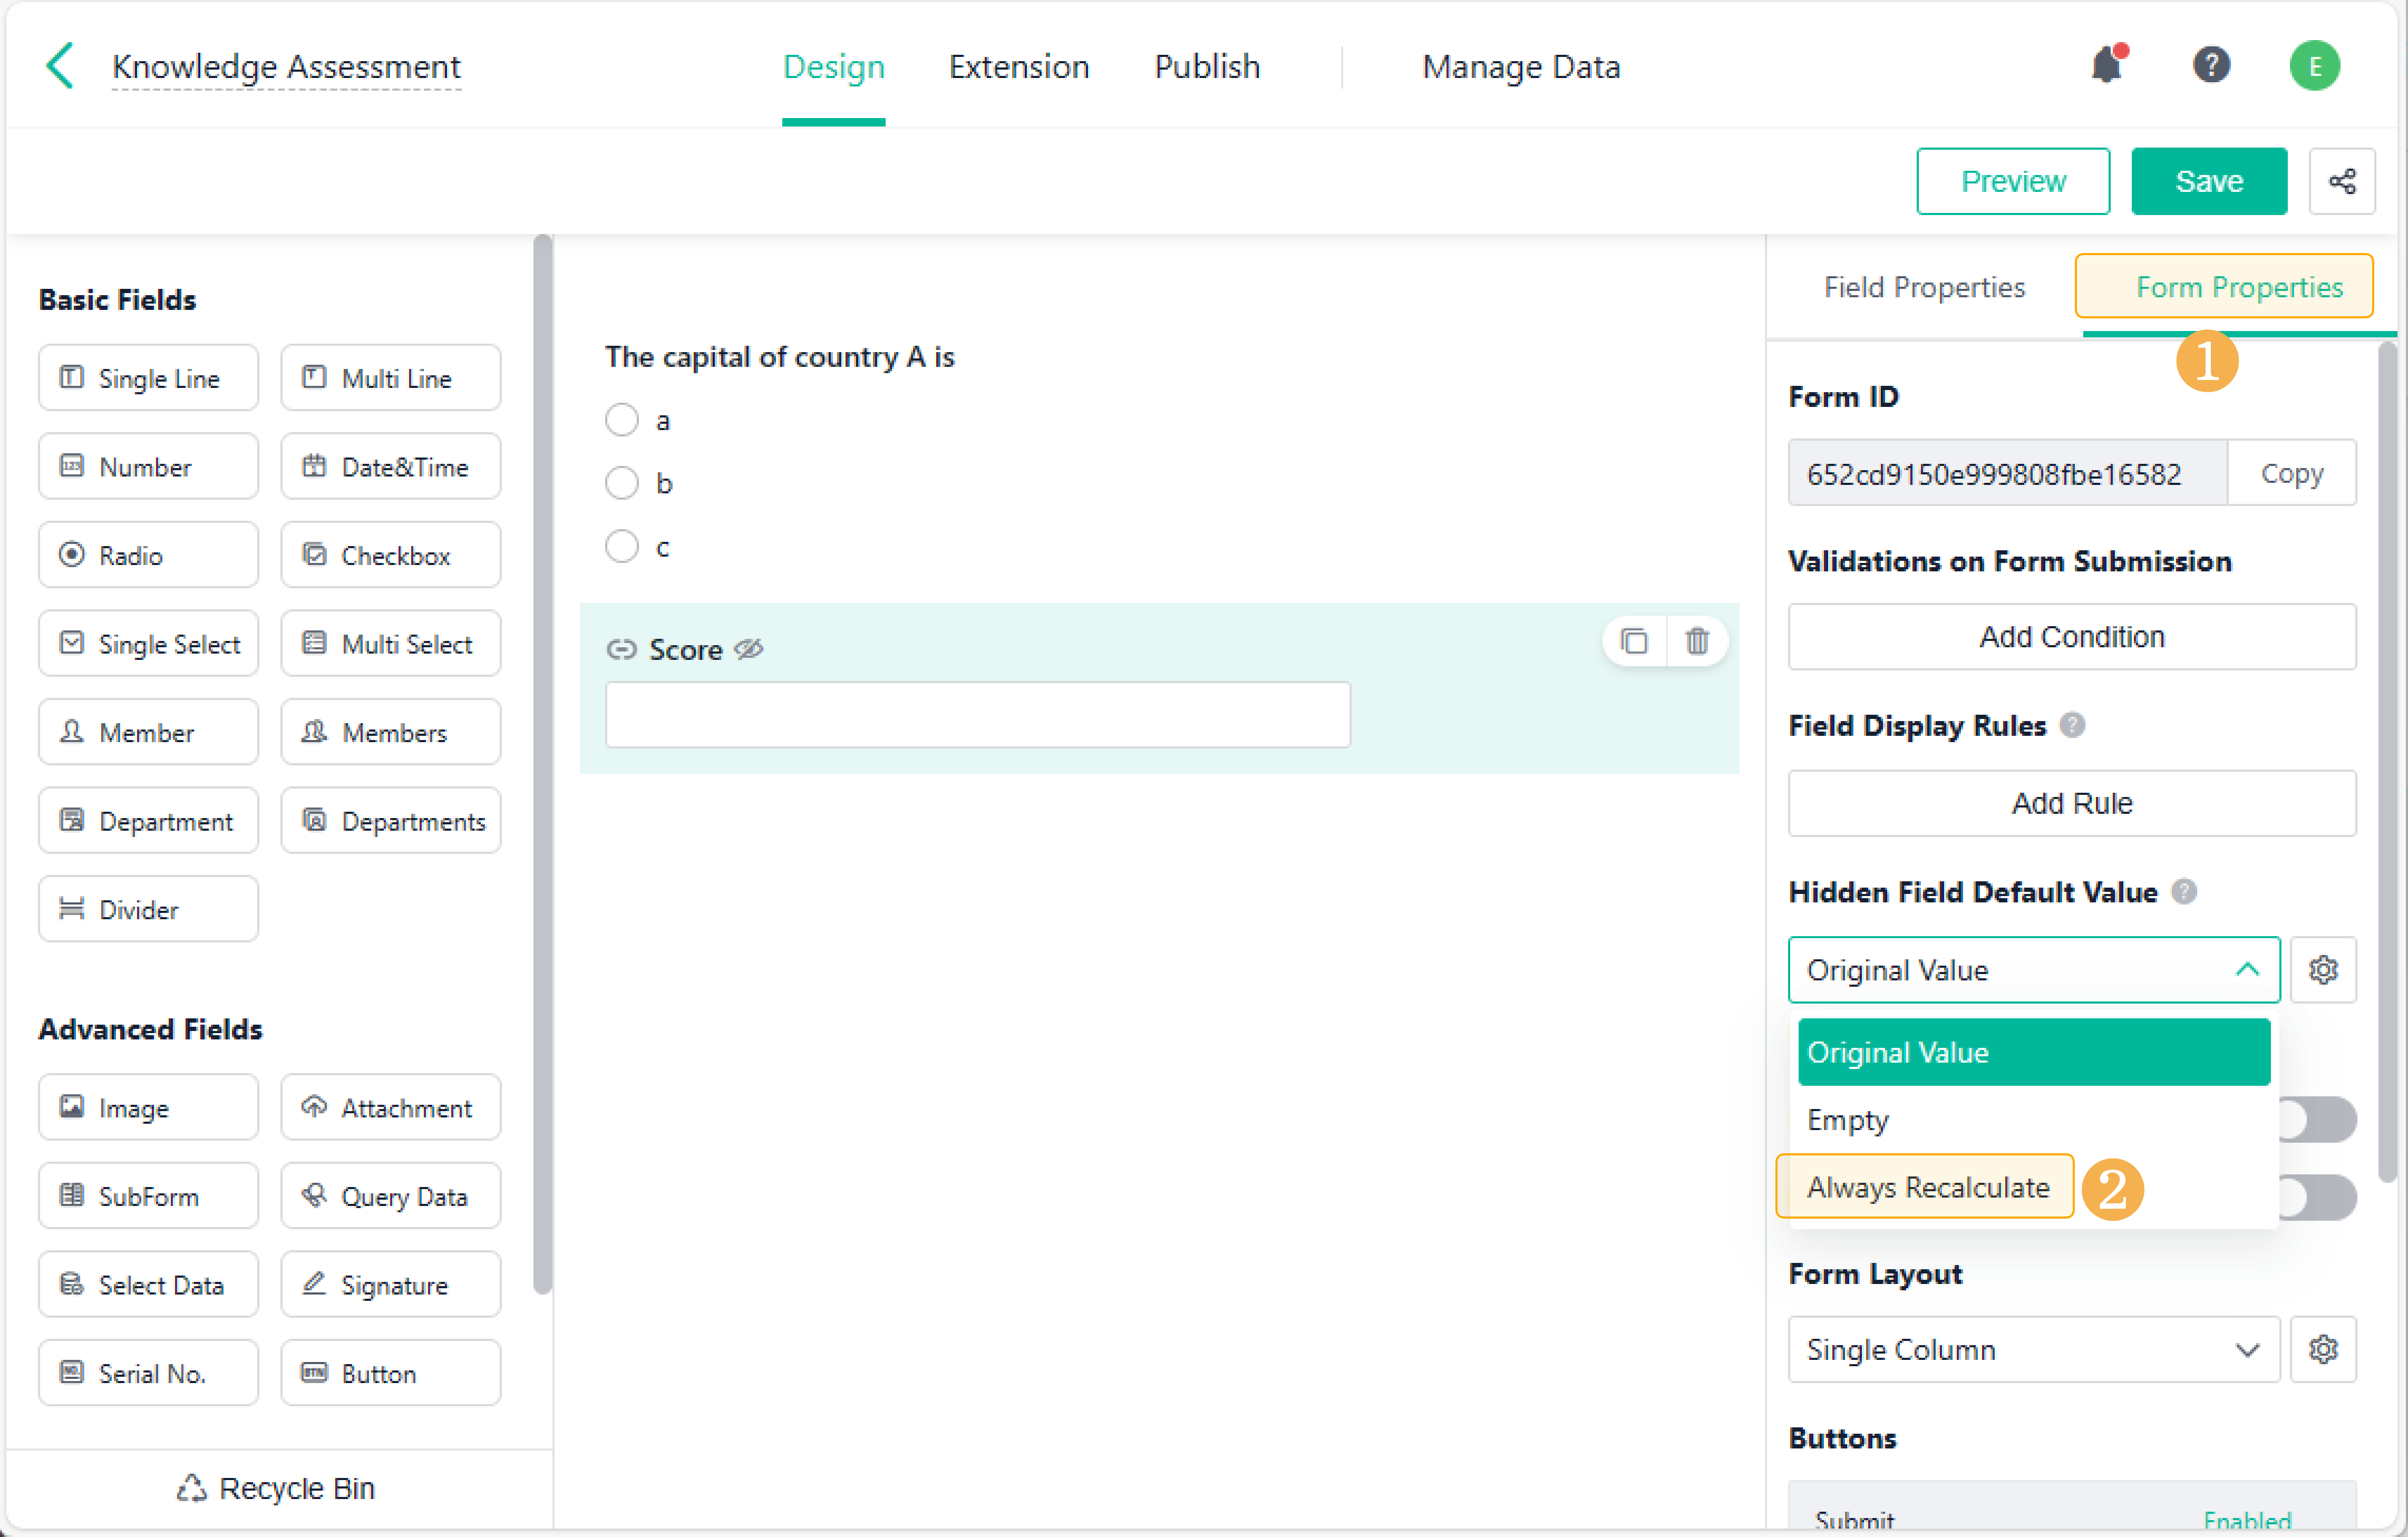Click the right properties panel scrollbar
Viewport: 2408px width, 1537px height.
[x=2387, y=762]
